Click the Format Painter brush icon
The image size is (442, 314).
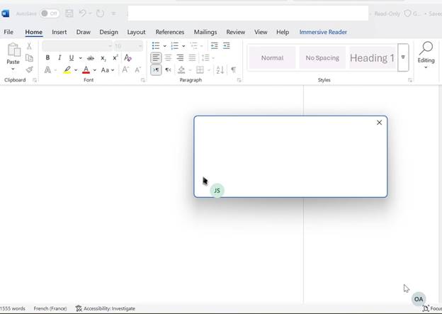click(29, 69)
